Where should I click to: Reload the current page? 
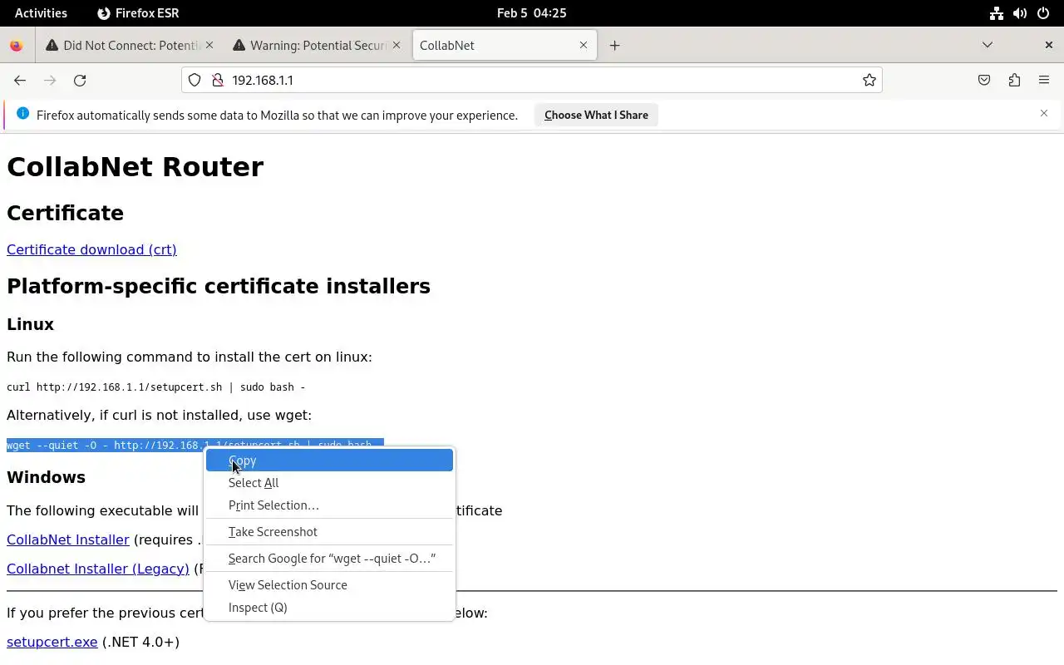80,81
